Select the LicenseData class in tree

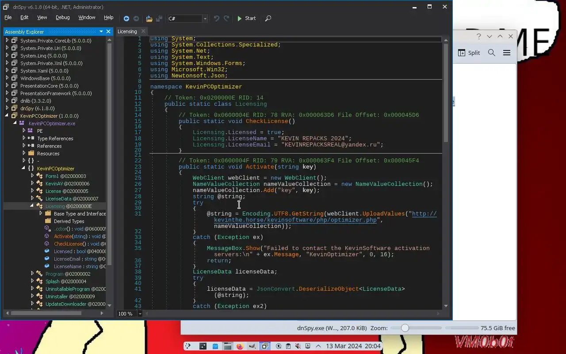coord(72,199)
